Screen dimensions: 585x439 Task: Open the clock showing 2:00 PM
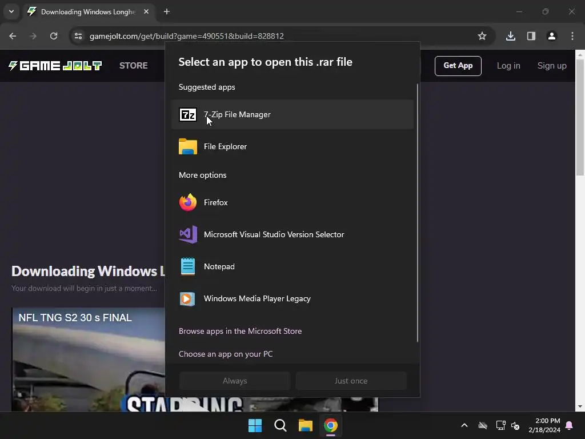[544, 425]
